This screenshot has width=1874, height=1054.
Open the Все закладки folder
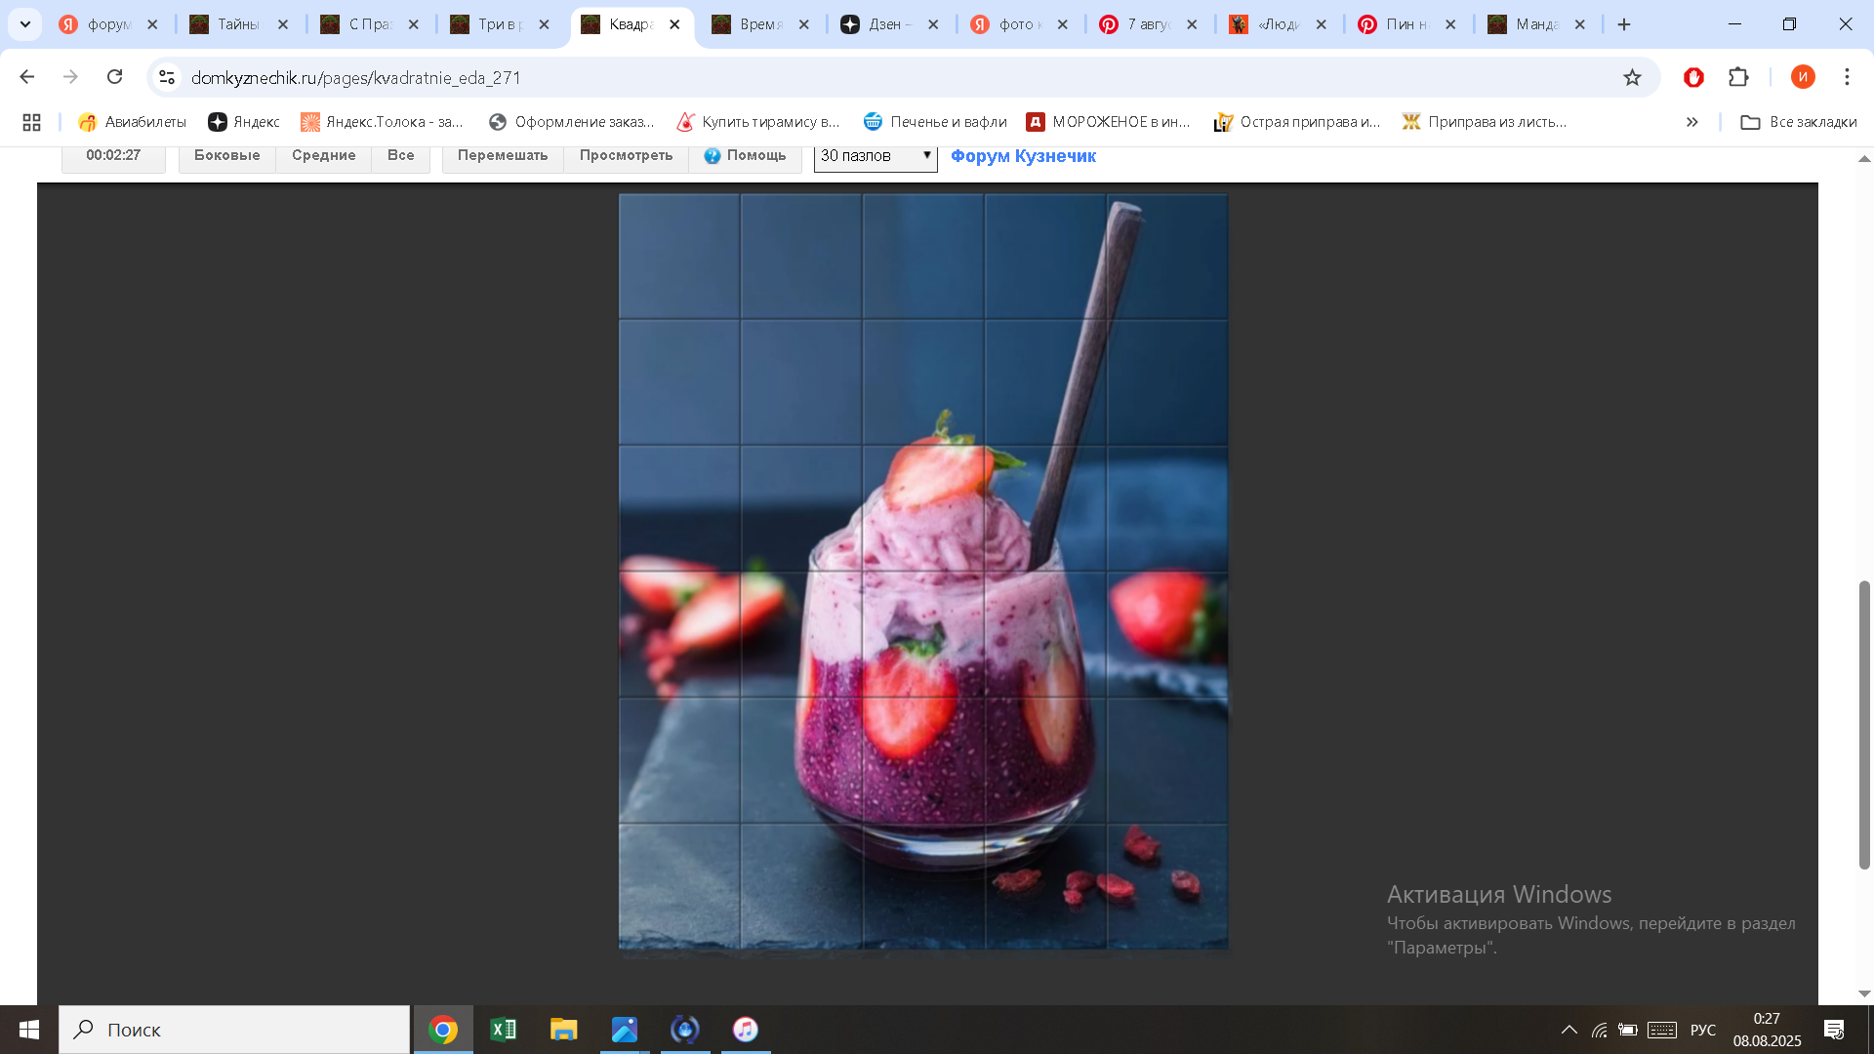click(x=1799, y=122)
